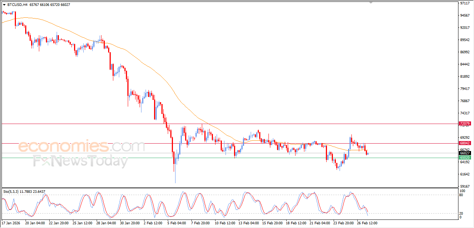The image size is (474, 228).
Task: Click the 22 Jan 20:00 time label
Action: point(59,223)
